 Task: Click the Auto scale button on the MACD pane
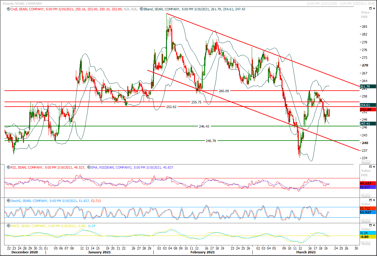[366, 243]
